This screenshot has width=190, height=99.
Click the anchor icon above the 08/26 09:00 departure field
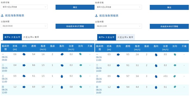coord(2,16)
